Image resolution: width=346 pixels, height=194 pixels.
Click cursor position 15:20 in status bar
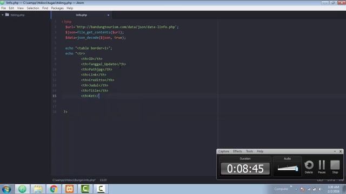[103, 180]
